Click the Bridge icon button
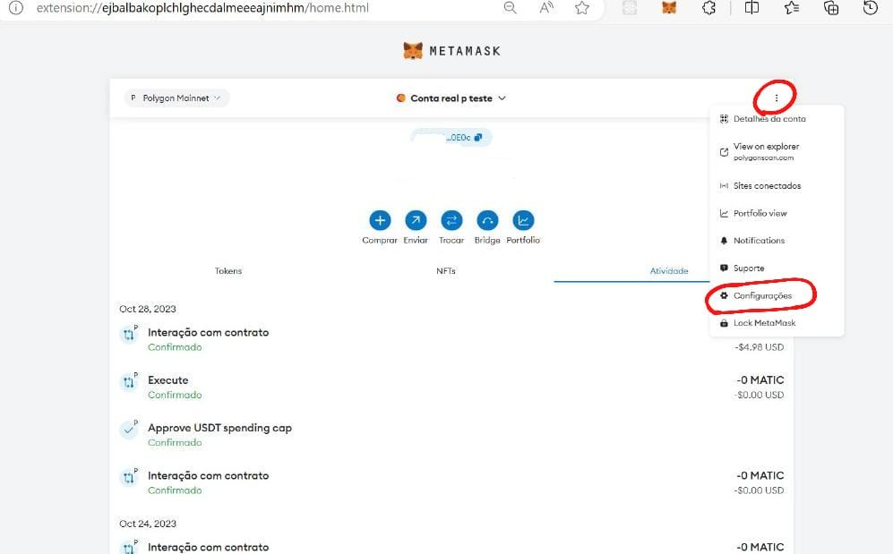This screenshot has height=554, width=893. coord(487,220)
